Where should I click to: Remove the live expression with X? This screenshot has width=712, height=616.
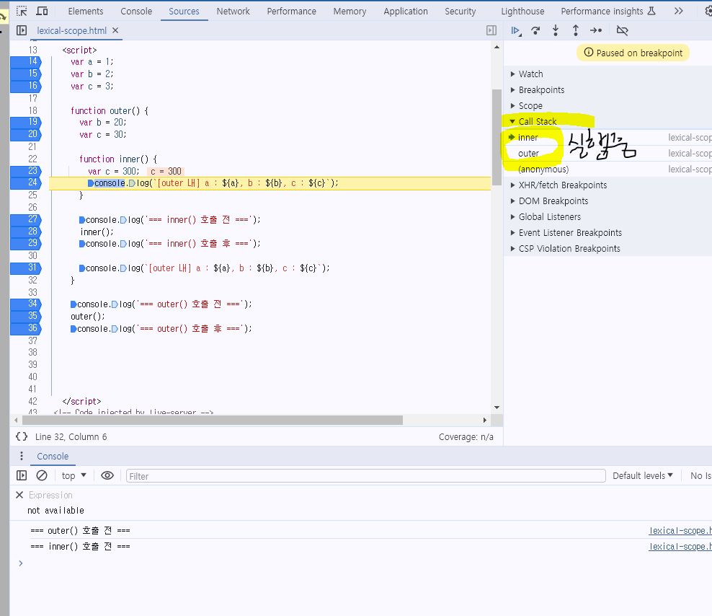click(x=19, y=495)
